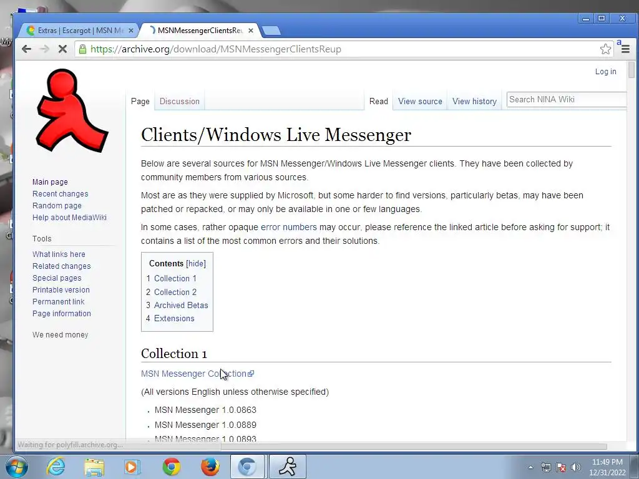Open Related changes link

click(62, 266)
